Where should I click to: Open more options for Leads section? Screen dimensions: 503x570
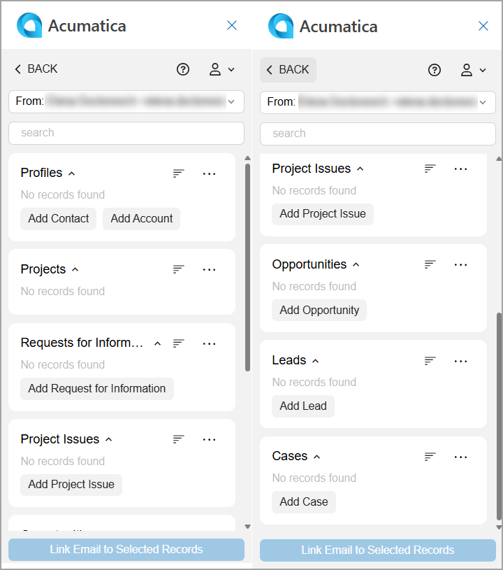click(x=460, y=361)
